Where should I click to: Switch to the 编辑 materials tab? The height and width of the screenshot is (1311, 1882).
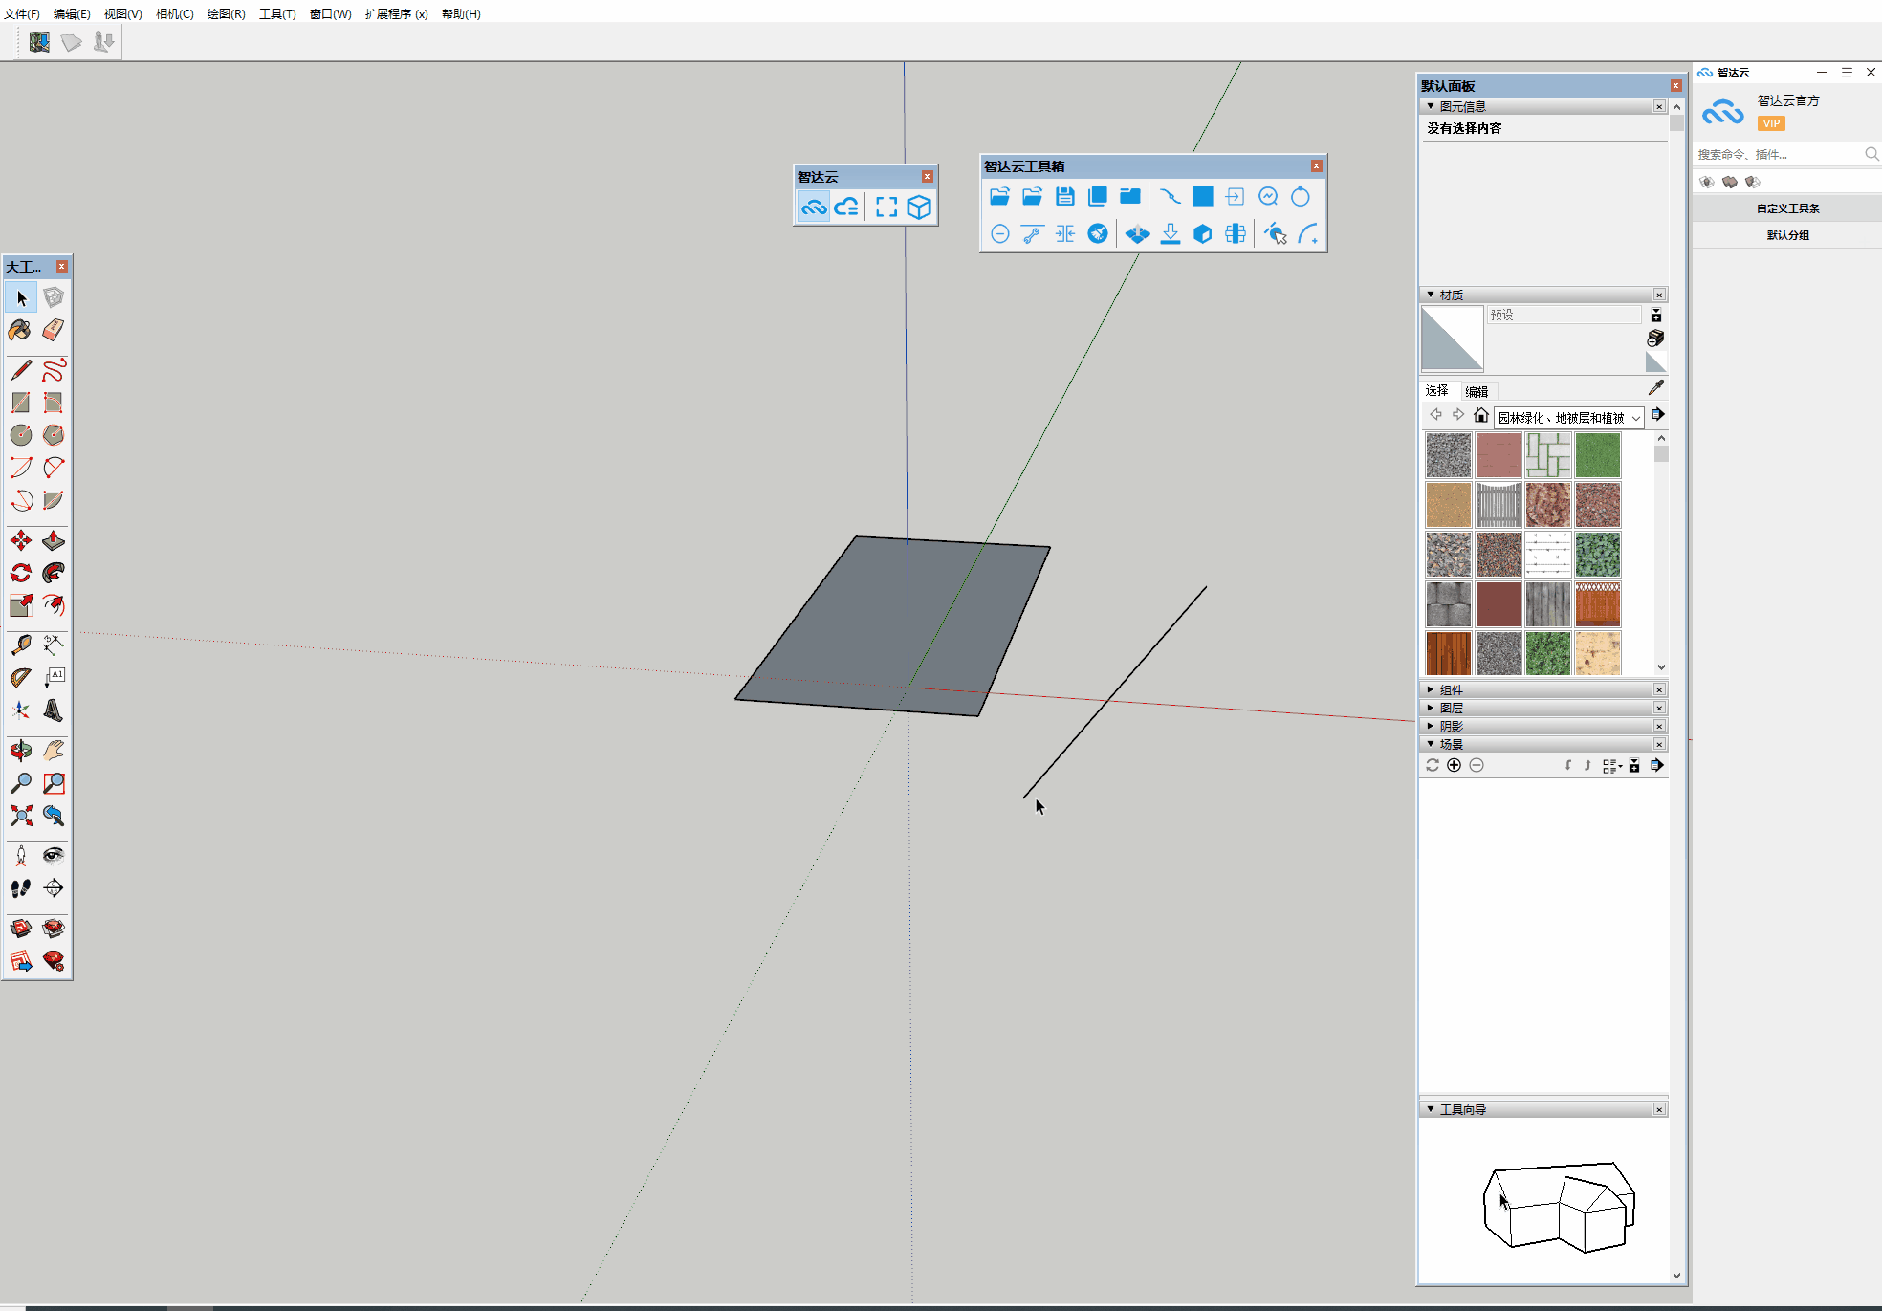coord(1477,391)
